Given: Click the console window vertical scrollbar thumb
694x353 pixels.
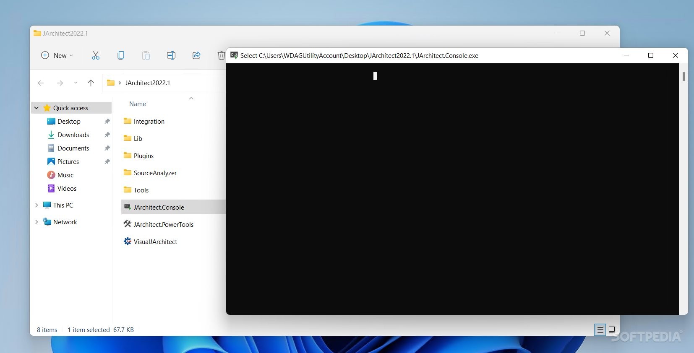Looking at the screenshot, I should (x=684, y=76).
